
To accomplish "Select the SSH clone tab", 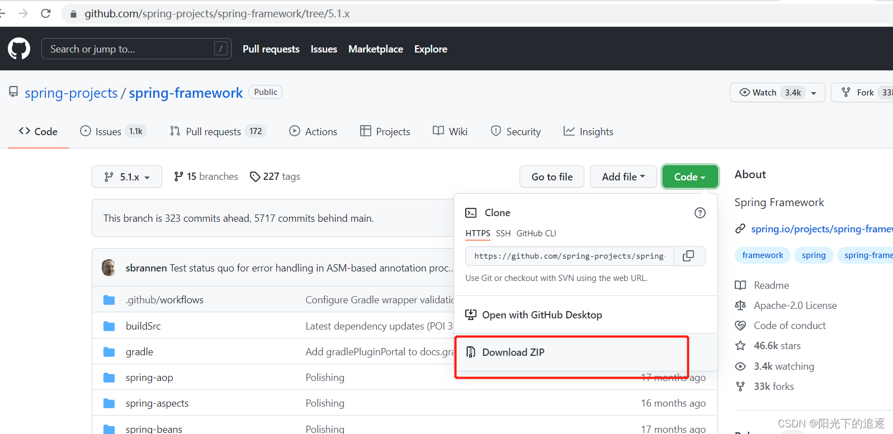I will (503, 233).
